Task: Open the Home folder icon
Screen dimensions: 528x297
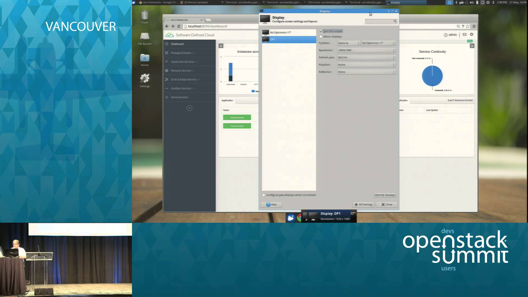Action: point(145,58)
